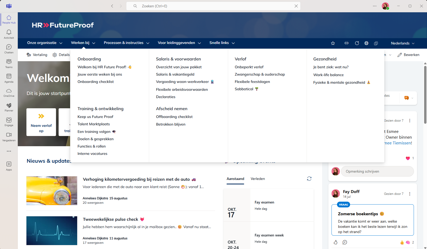Open People Hub in the sidebar
This screenshot has height=249, width=427.
click(x=9, y=19)
